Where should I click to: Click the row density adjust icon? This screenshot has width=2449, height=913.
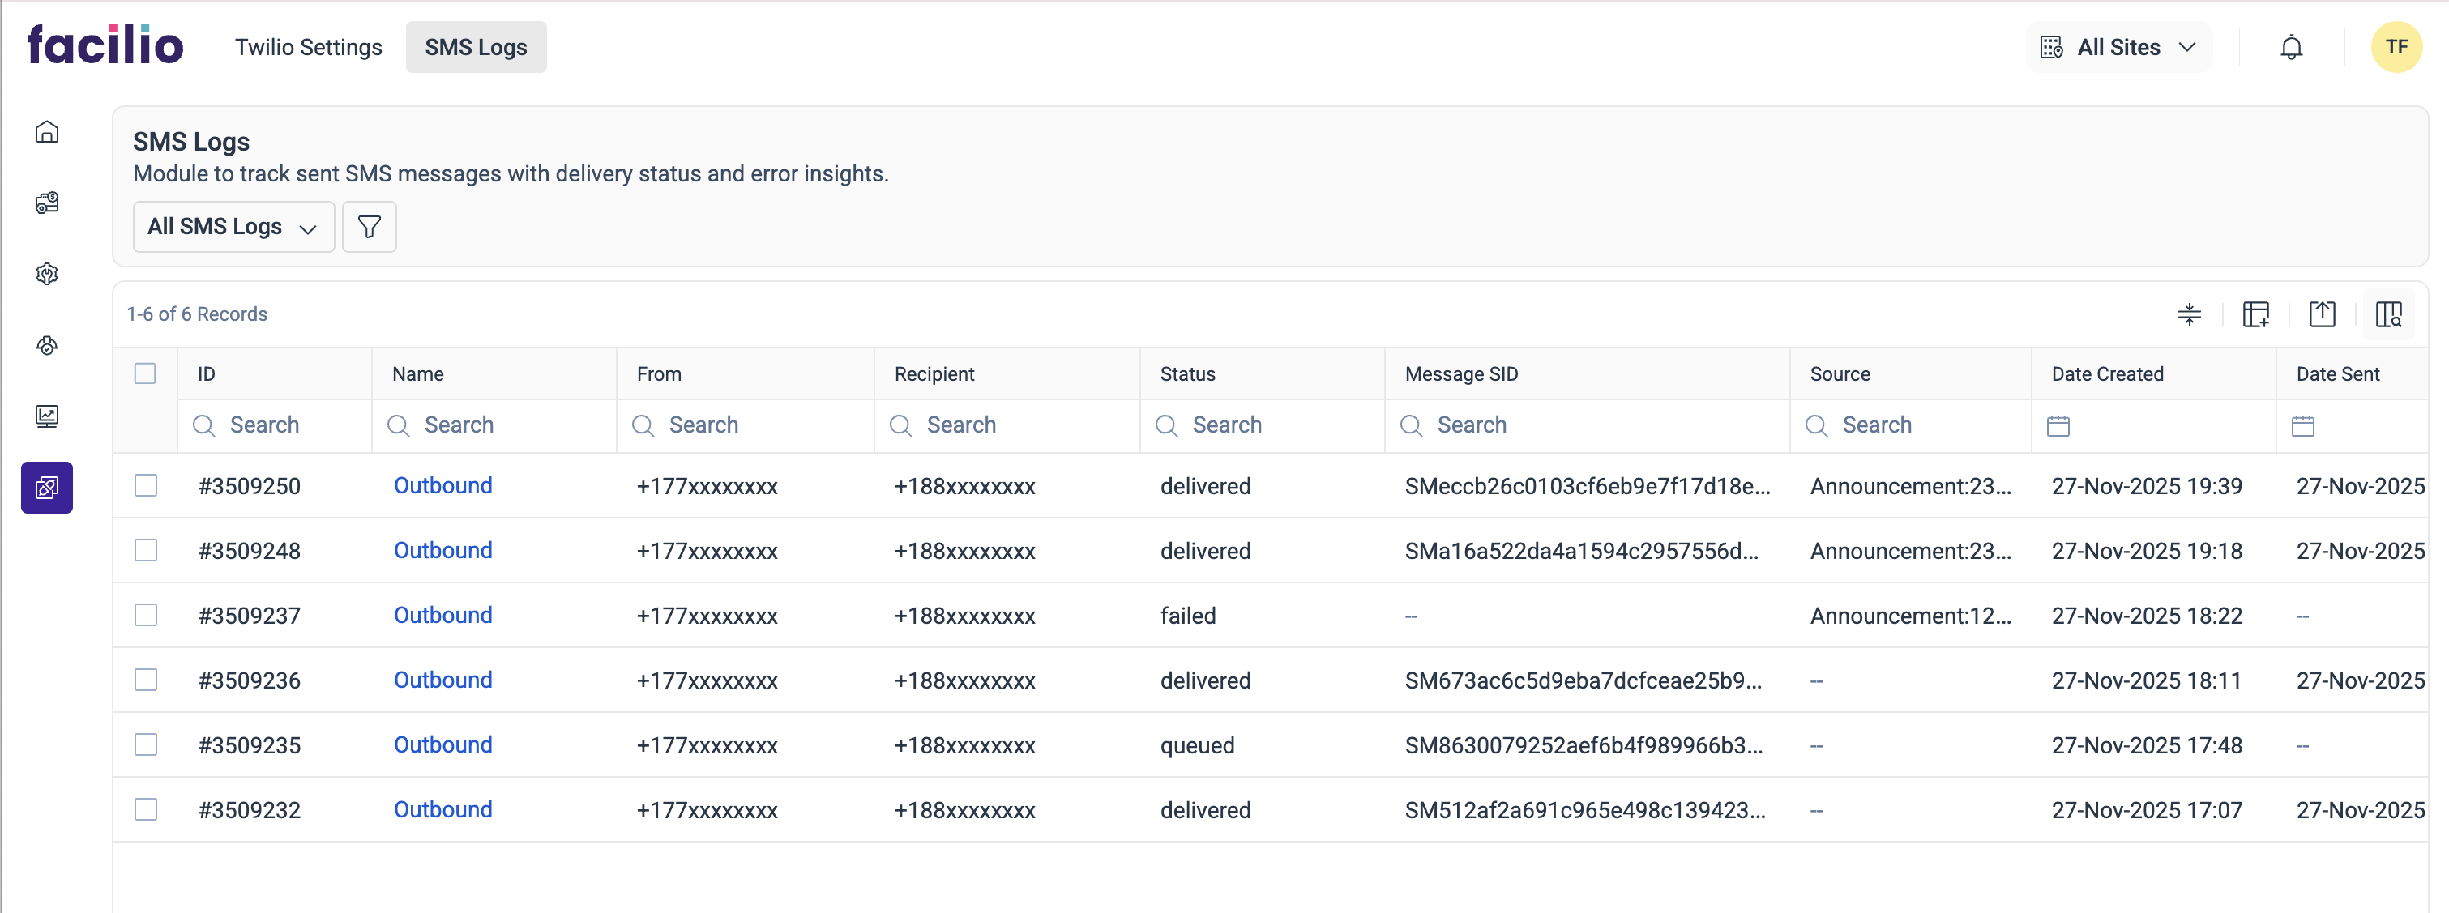(x=2189, y=314)
